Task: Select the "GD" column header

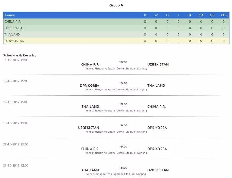Action: [212, 15]
